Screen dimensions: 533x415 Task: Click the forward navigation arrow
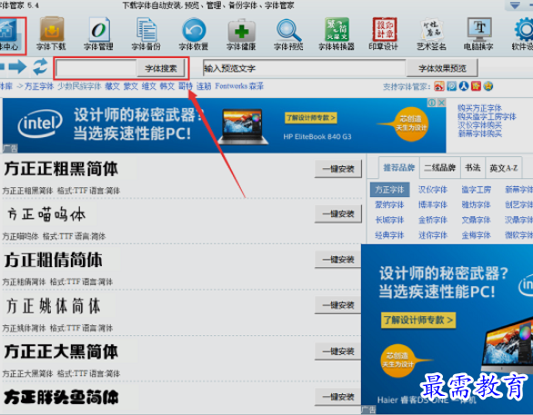click(17, 66)
